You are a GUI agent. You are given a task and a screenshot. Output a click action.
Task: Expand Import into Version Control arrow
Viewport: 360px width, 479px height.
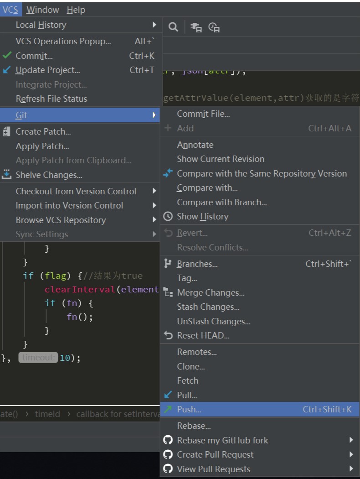click(154, 205)
